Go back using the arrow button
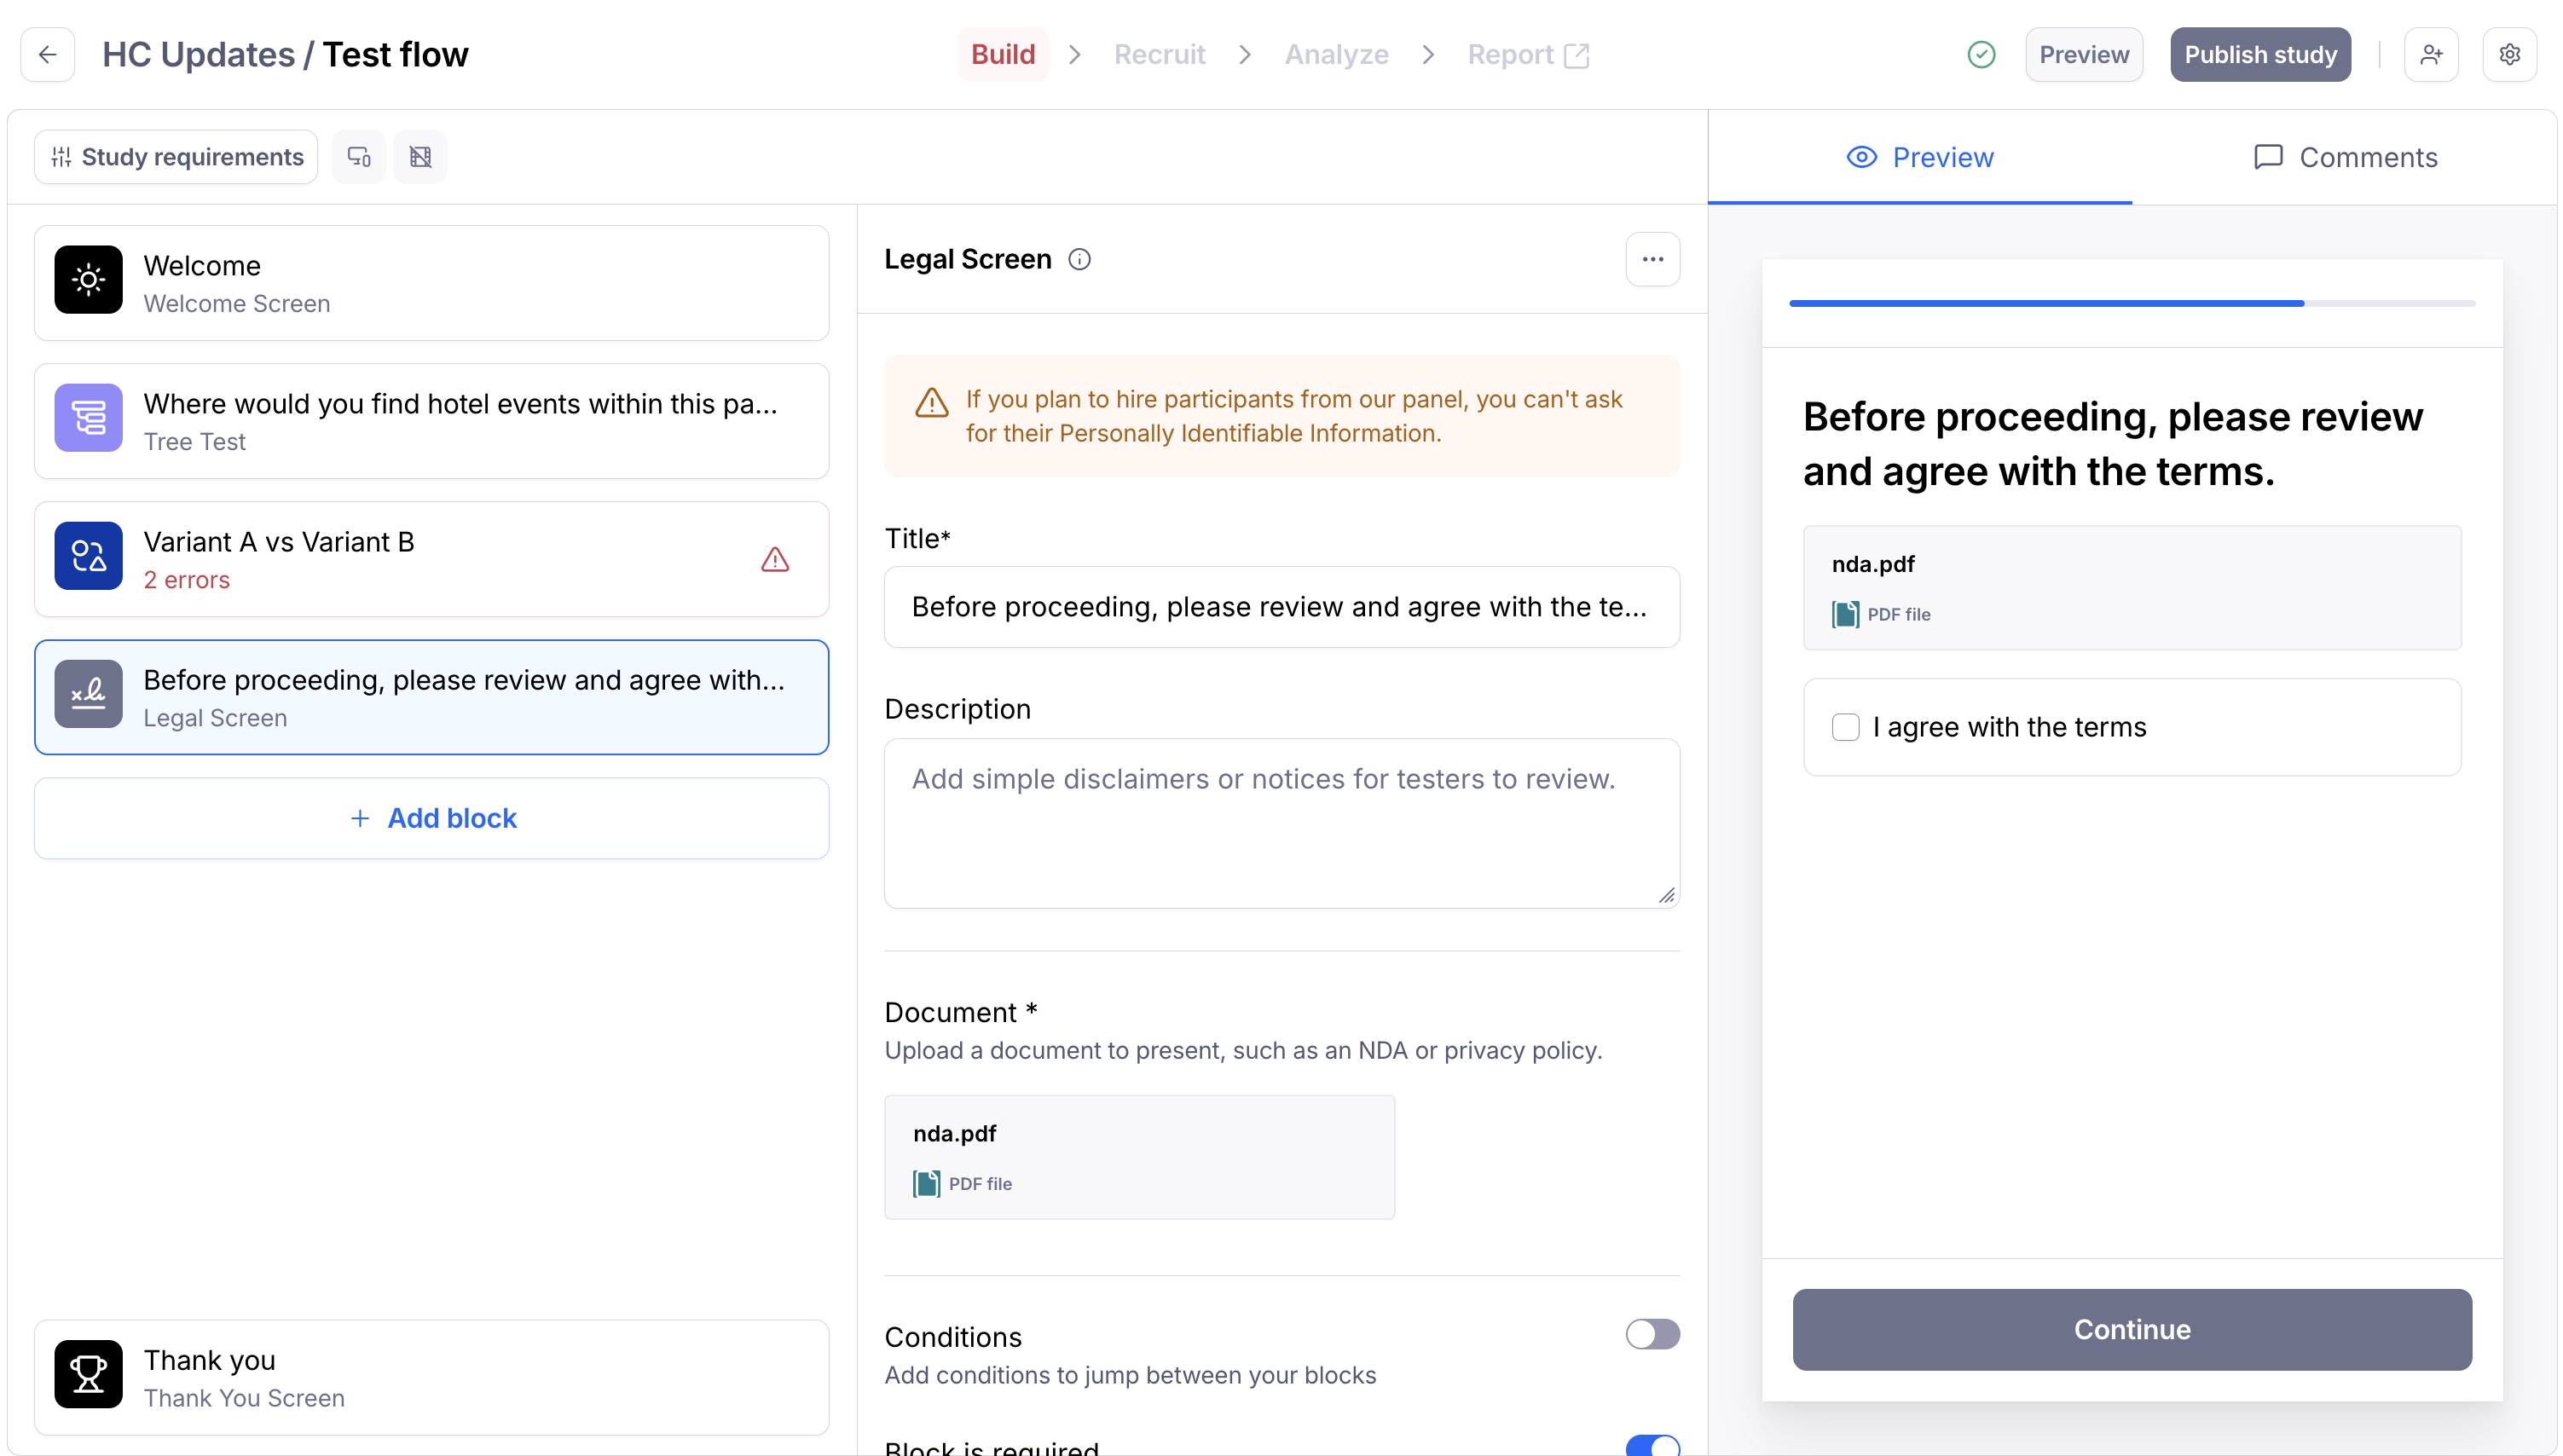This screenshot has width=2563, height=1456. point(47,54)
